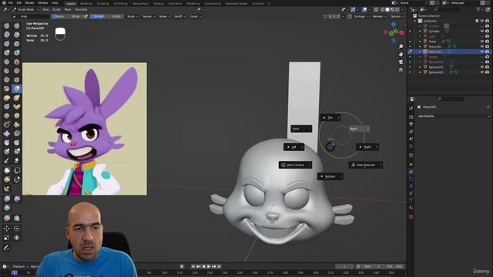Open the Brush settings dropdown
The image size is (493, 277).
pos(132,16)
